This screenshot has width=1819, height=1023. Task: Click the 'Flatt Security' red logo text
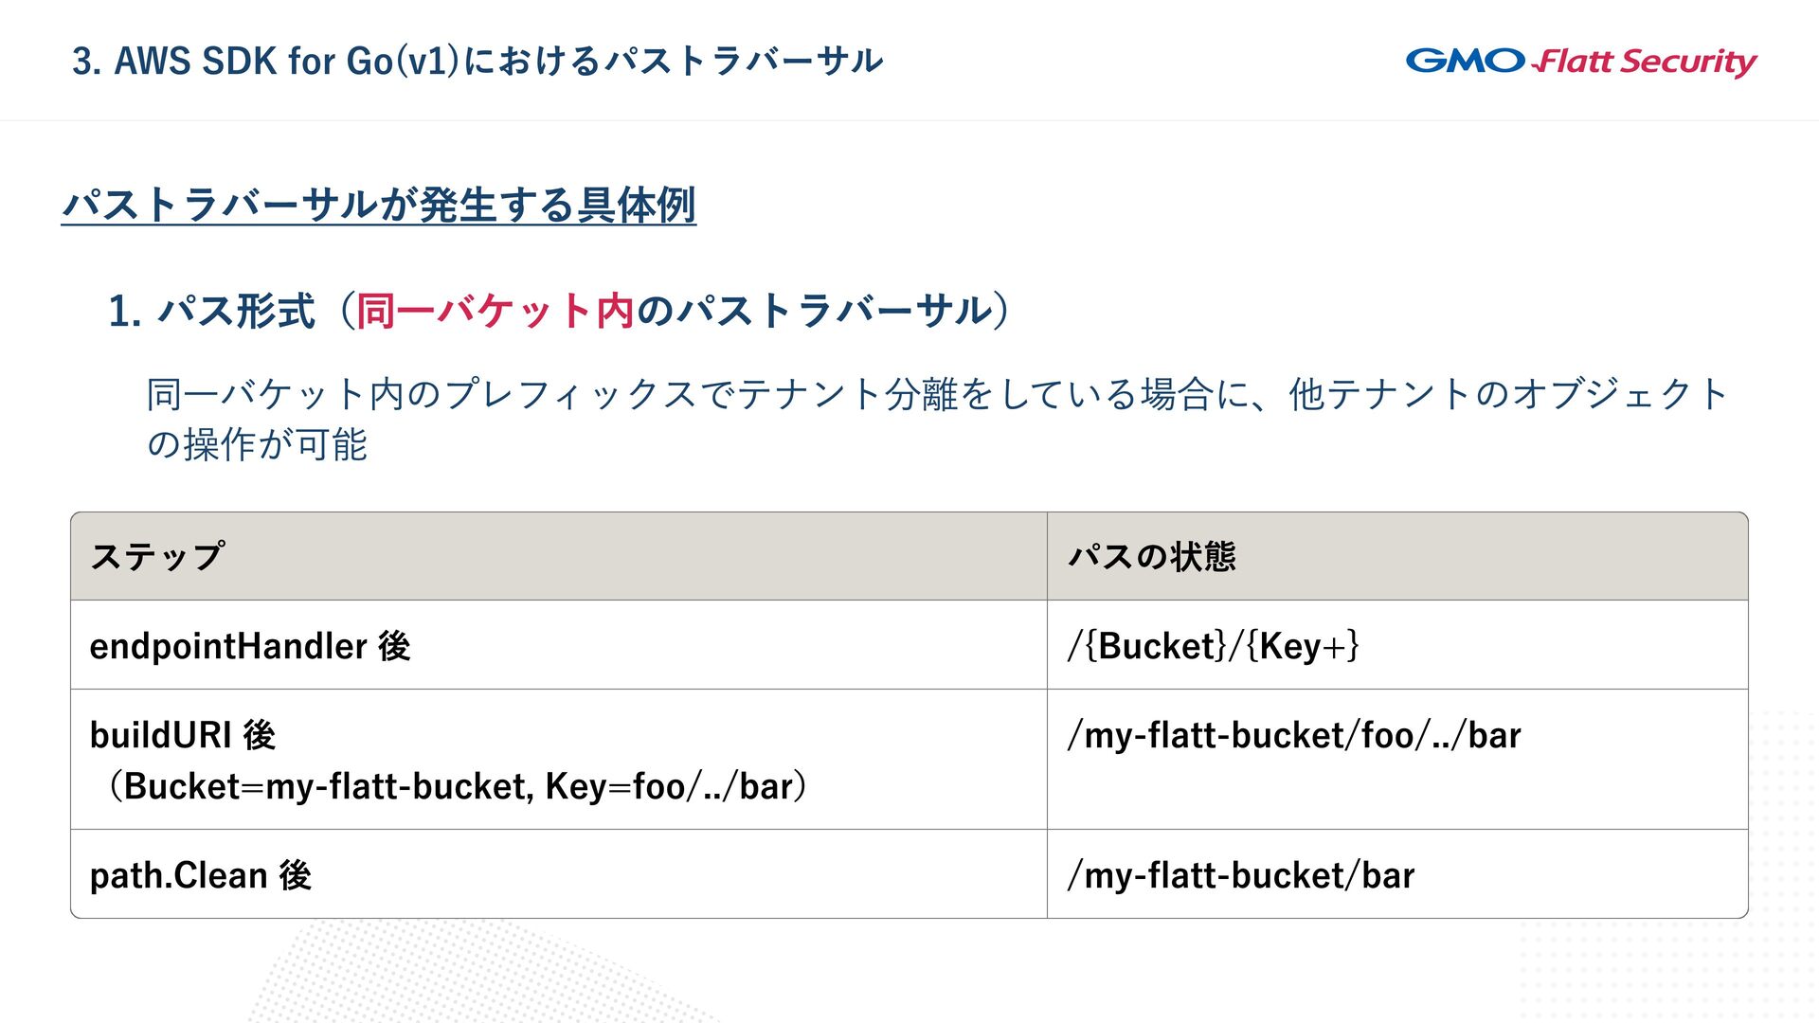1647,62
